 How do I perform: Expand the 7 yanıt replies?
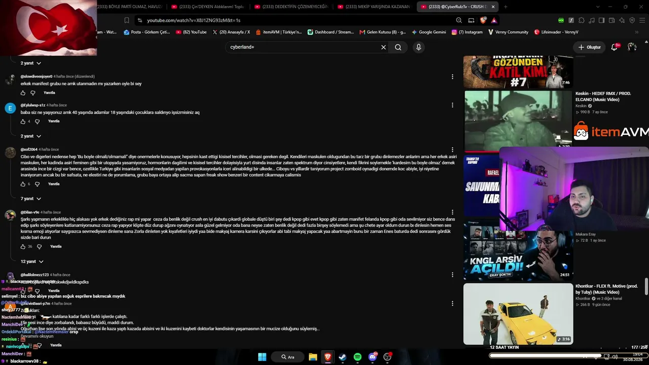click(31, 199)
